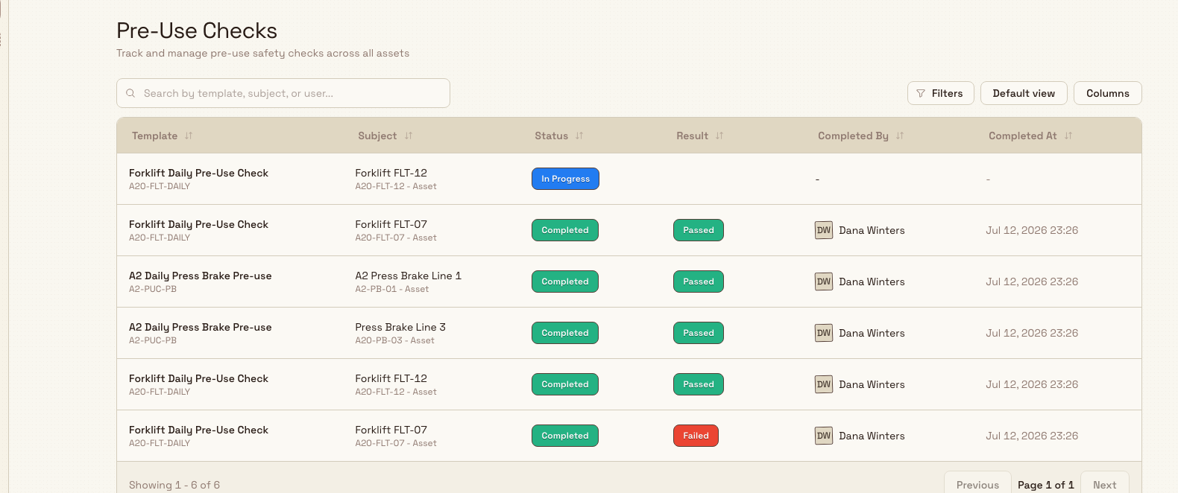Image resolution: width=1178 pixels, height=493 pixels.
Task: Click 'Page 1 of 1' indicator
Action: (1046, 485)
